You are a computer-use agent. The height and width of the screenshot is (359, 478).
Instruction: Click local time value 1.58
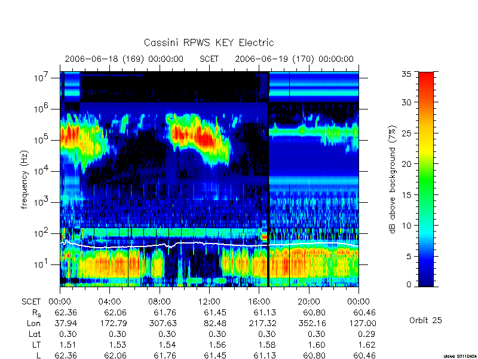(267, 345)
